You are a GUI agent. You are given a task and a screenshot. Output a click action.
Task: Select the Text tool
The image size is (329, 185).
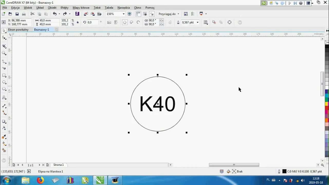(4, 98)
